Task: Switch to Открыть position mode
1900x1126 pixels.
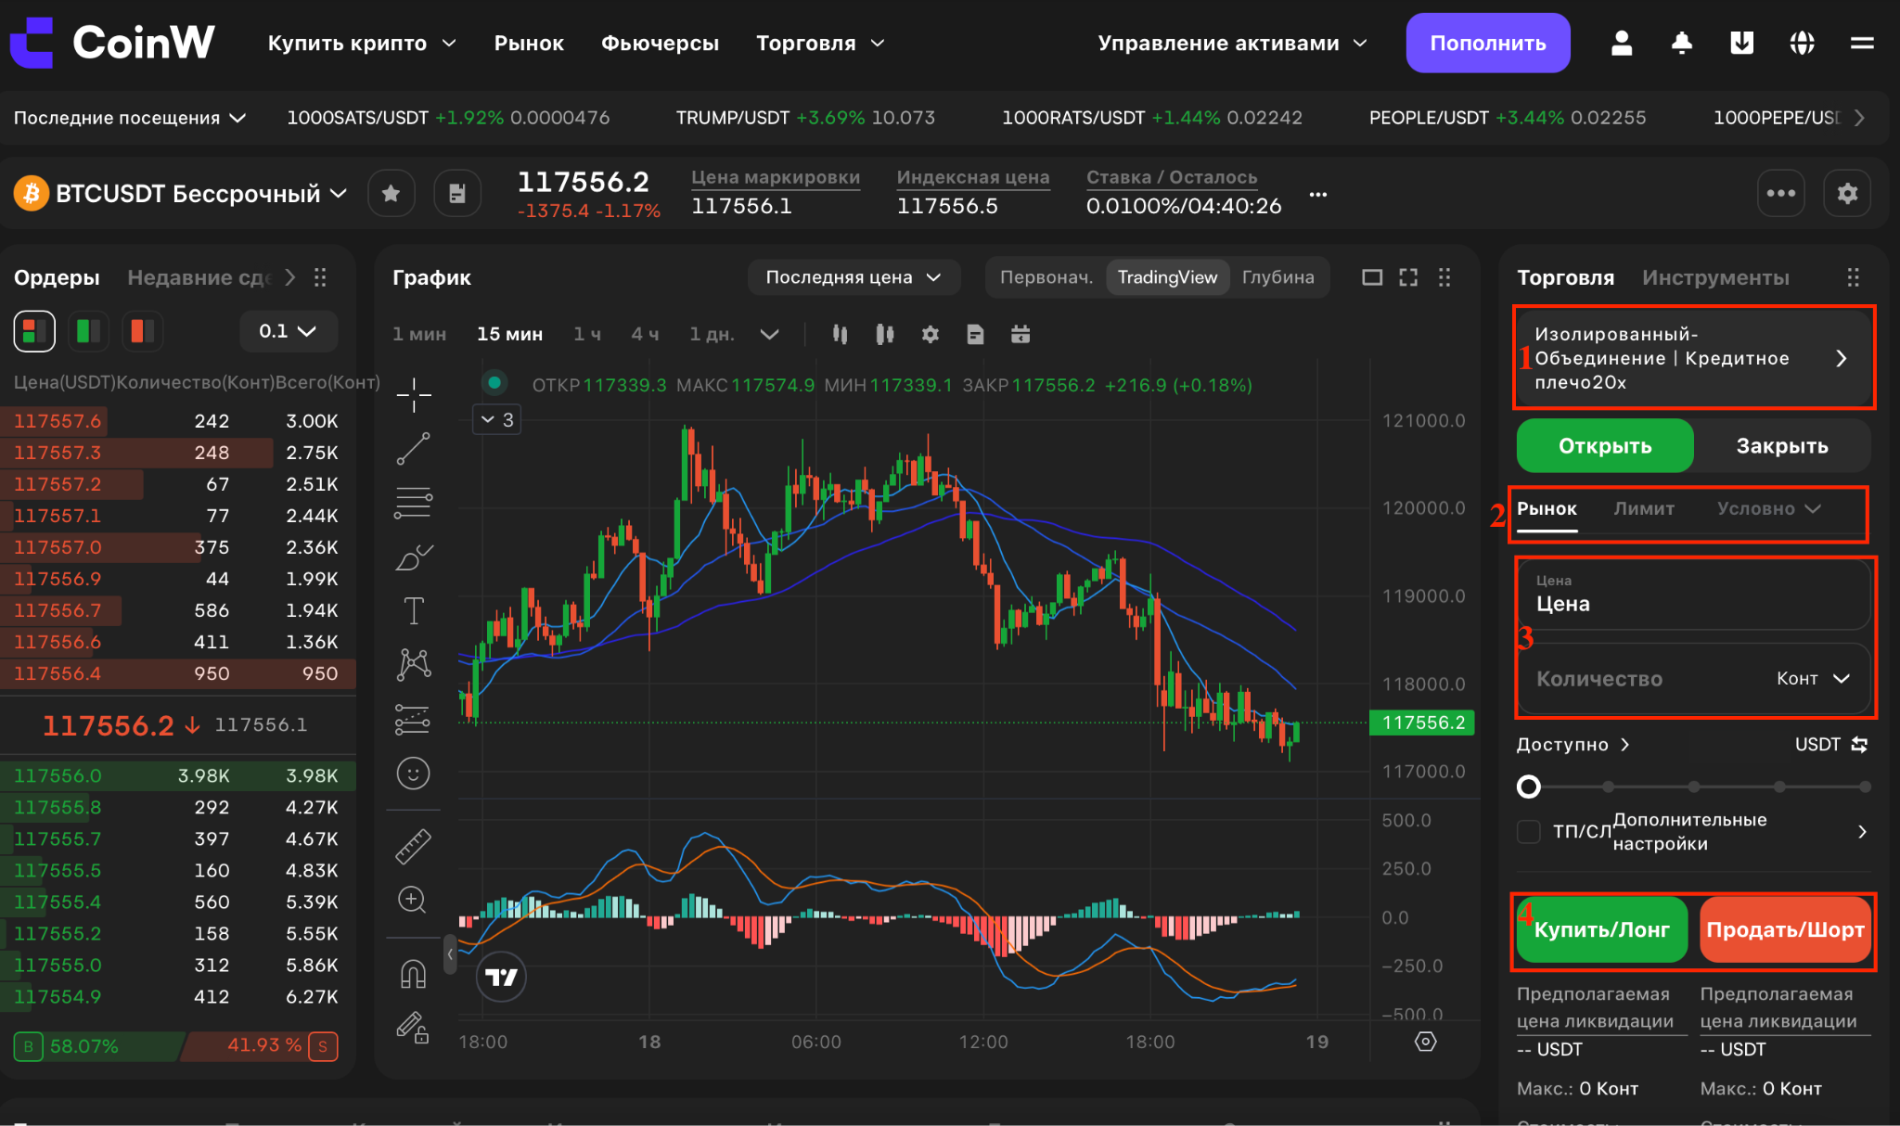Action: 1605,445
